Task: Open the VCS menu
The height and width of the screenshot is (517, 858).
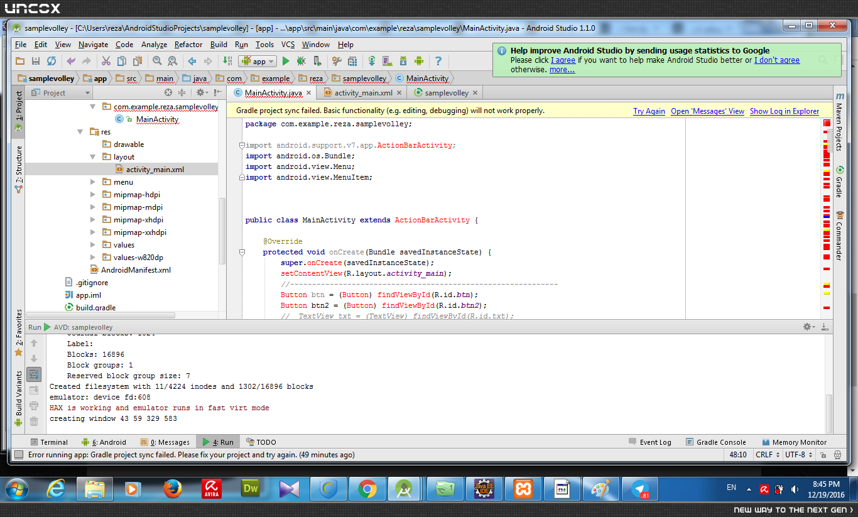Action: click(x=288, y=45)
